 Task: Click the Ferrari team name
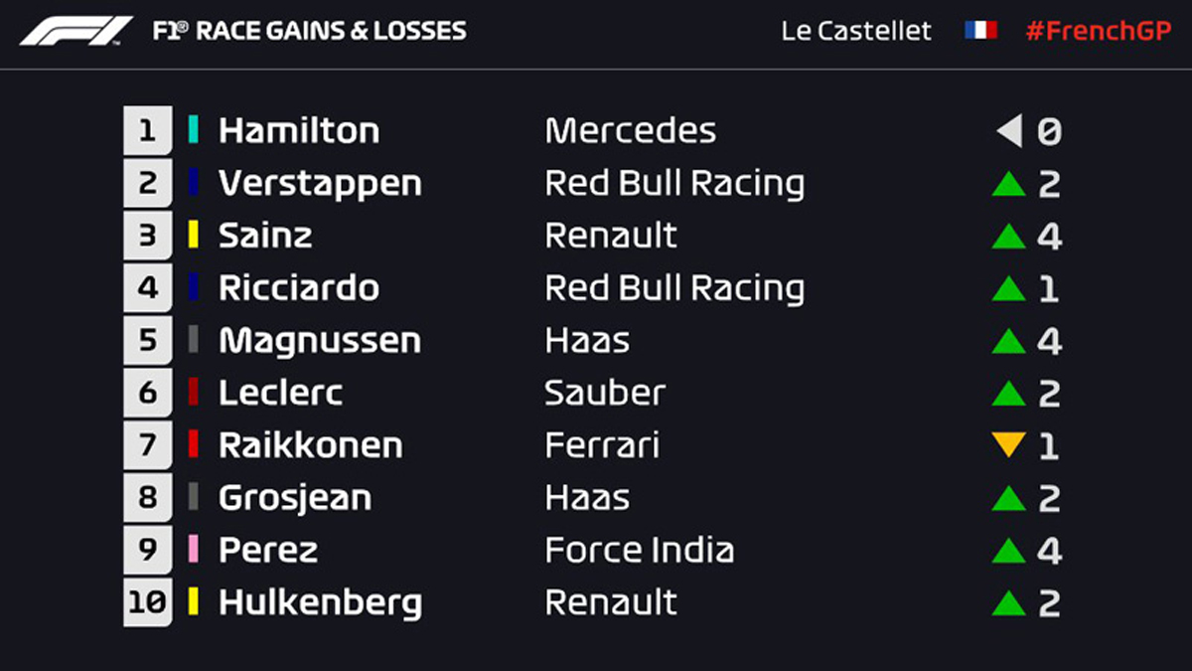[x=602, y=445]
